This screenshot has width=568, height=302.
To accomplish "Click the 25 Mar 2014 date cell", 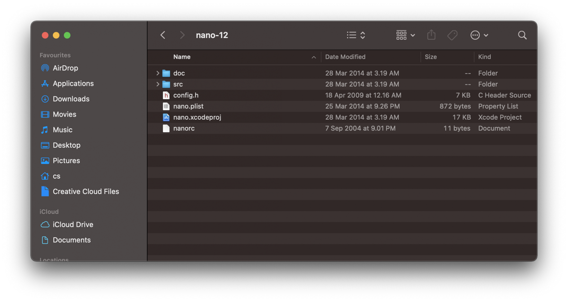I will 362,106.
